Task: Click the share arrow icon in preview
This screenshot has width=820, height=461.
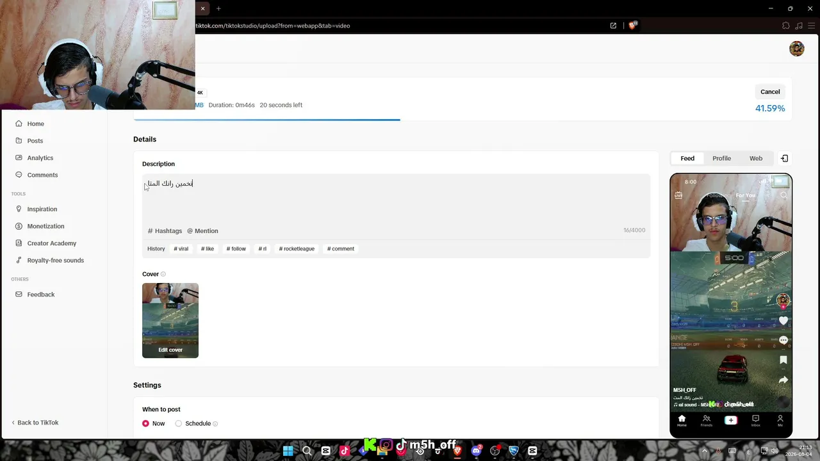Action: (783, 380)
